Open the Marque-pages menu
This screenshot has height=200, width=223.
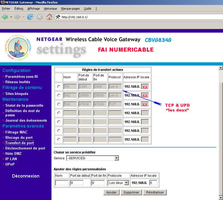70,9
